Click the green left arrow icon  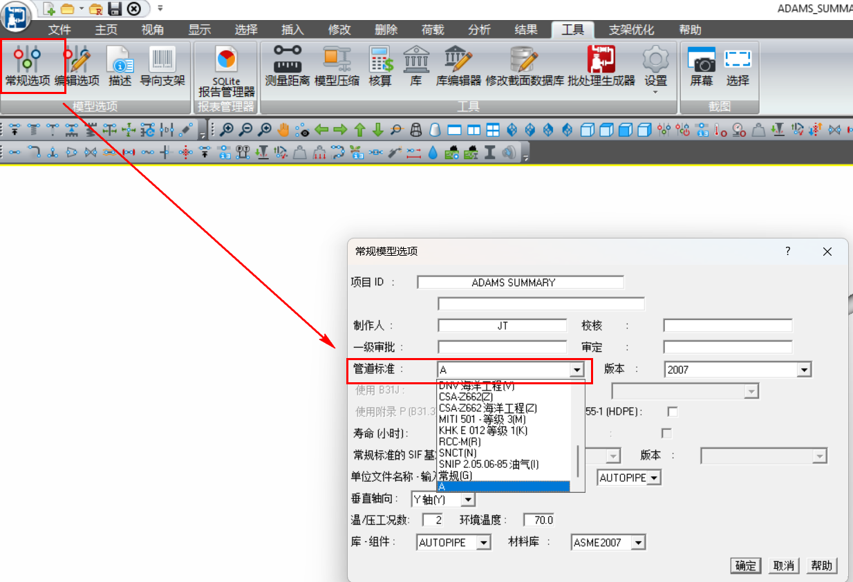pyautogui.click(x=321, y=129)
